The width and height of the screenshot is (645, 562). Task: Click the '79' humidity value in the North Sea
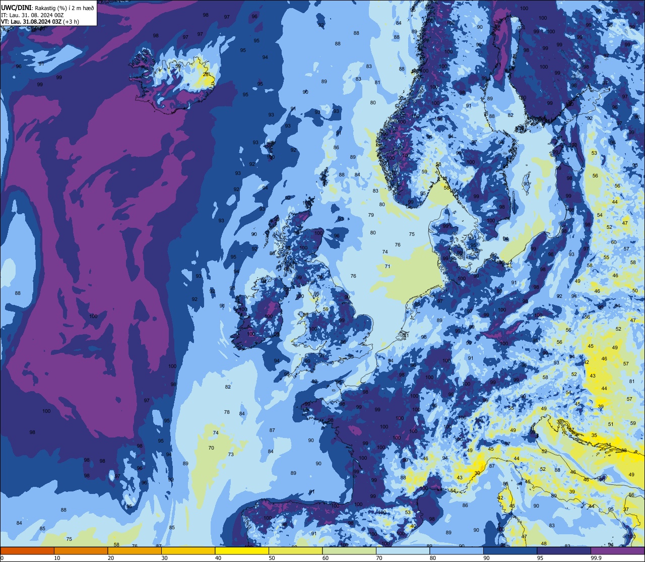tap(371, 215)
